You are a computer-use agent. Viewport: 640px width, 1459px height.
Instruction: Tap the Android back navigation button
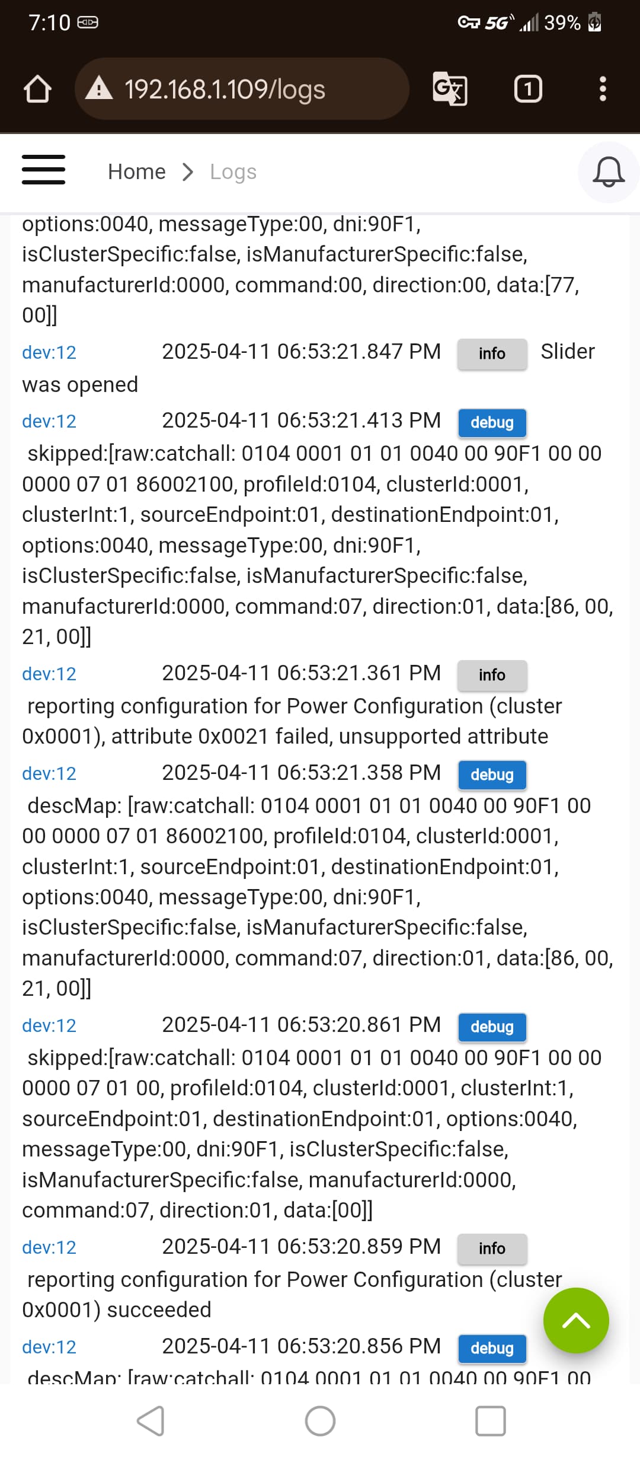tap(151, 1421)
